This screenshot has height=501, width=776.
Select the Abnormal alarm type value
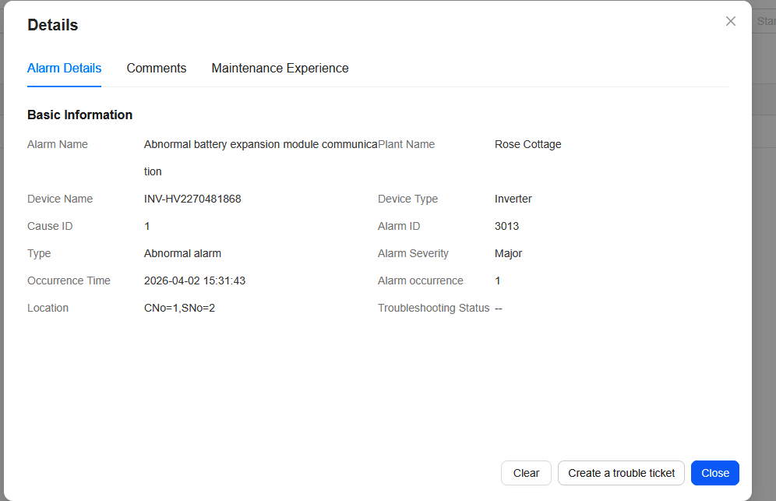pyautogui.click(x=182, y=254)
